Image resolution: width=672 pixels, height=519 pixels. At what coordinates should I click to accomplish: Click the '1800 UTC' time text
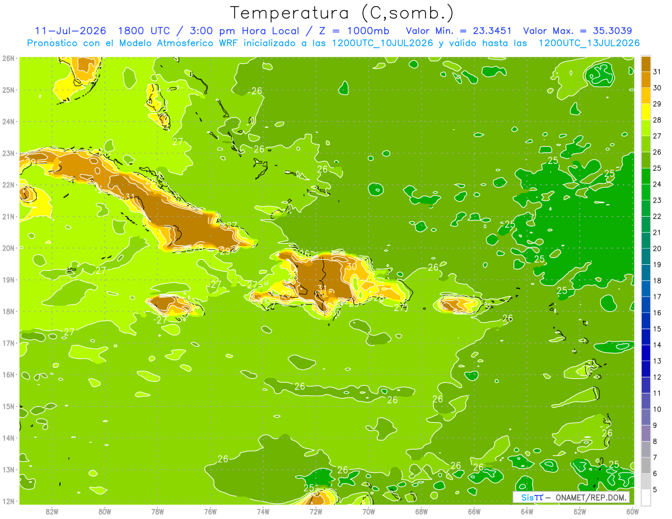click(x=146, y=31)
